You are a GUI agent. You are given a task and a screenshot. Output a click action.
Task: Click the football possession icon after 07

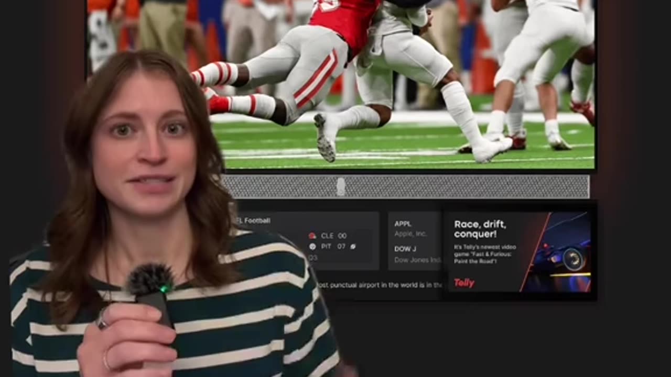353,246
